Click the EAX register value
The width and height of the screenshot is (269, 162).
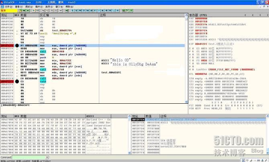(x=201, y=18)
